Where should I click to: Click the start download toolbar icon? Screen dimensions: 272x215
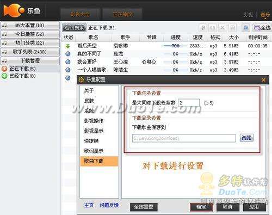203,28
